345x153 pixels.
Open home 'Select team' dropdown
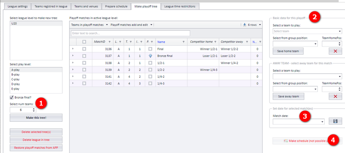(307, 31)
